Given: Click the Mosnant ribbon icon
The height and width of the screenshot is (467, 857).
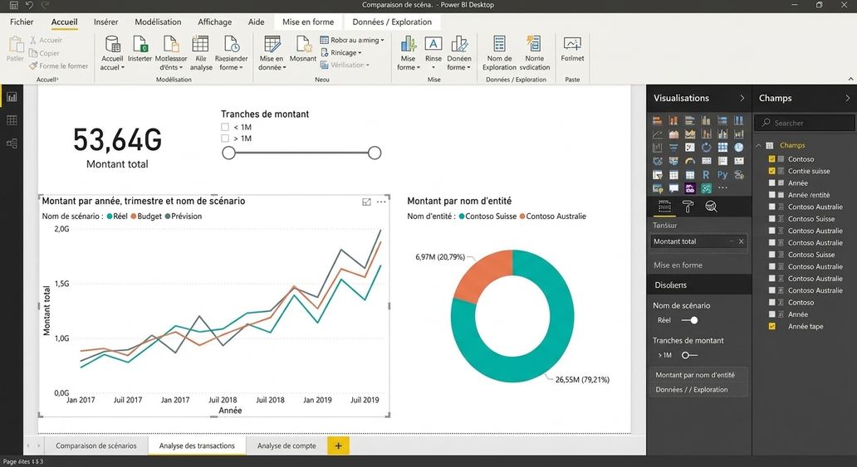Looking at the screenshot, I should 303,49.
